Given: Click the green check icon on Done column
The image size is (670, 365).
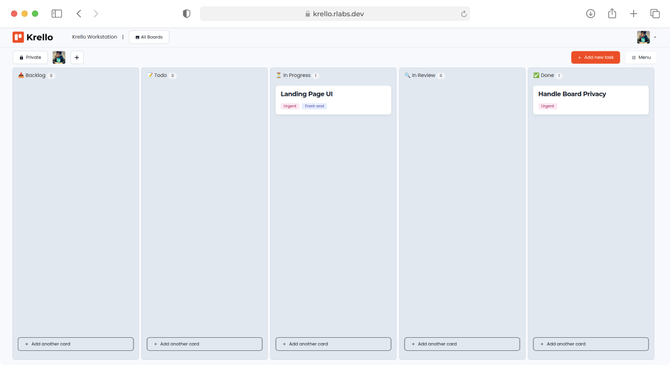Looking at the screenshot, I should click(537, 75).
